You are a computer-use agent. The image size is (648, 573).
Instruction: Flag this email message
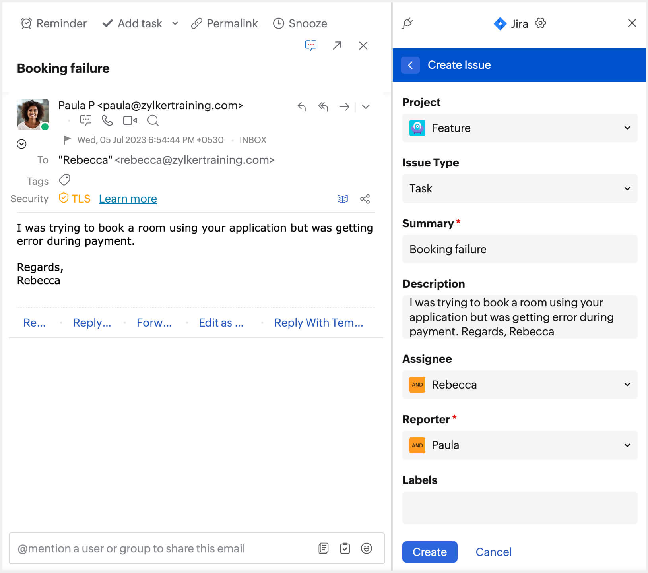pyautogui.click(x=67, y=140)
